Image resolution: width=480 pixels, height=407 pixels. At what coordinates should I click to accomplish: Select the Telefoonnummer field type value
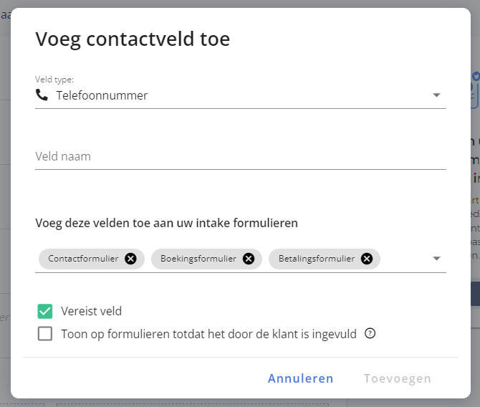pos(102,95)
